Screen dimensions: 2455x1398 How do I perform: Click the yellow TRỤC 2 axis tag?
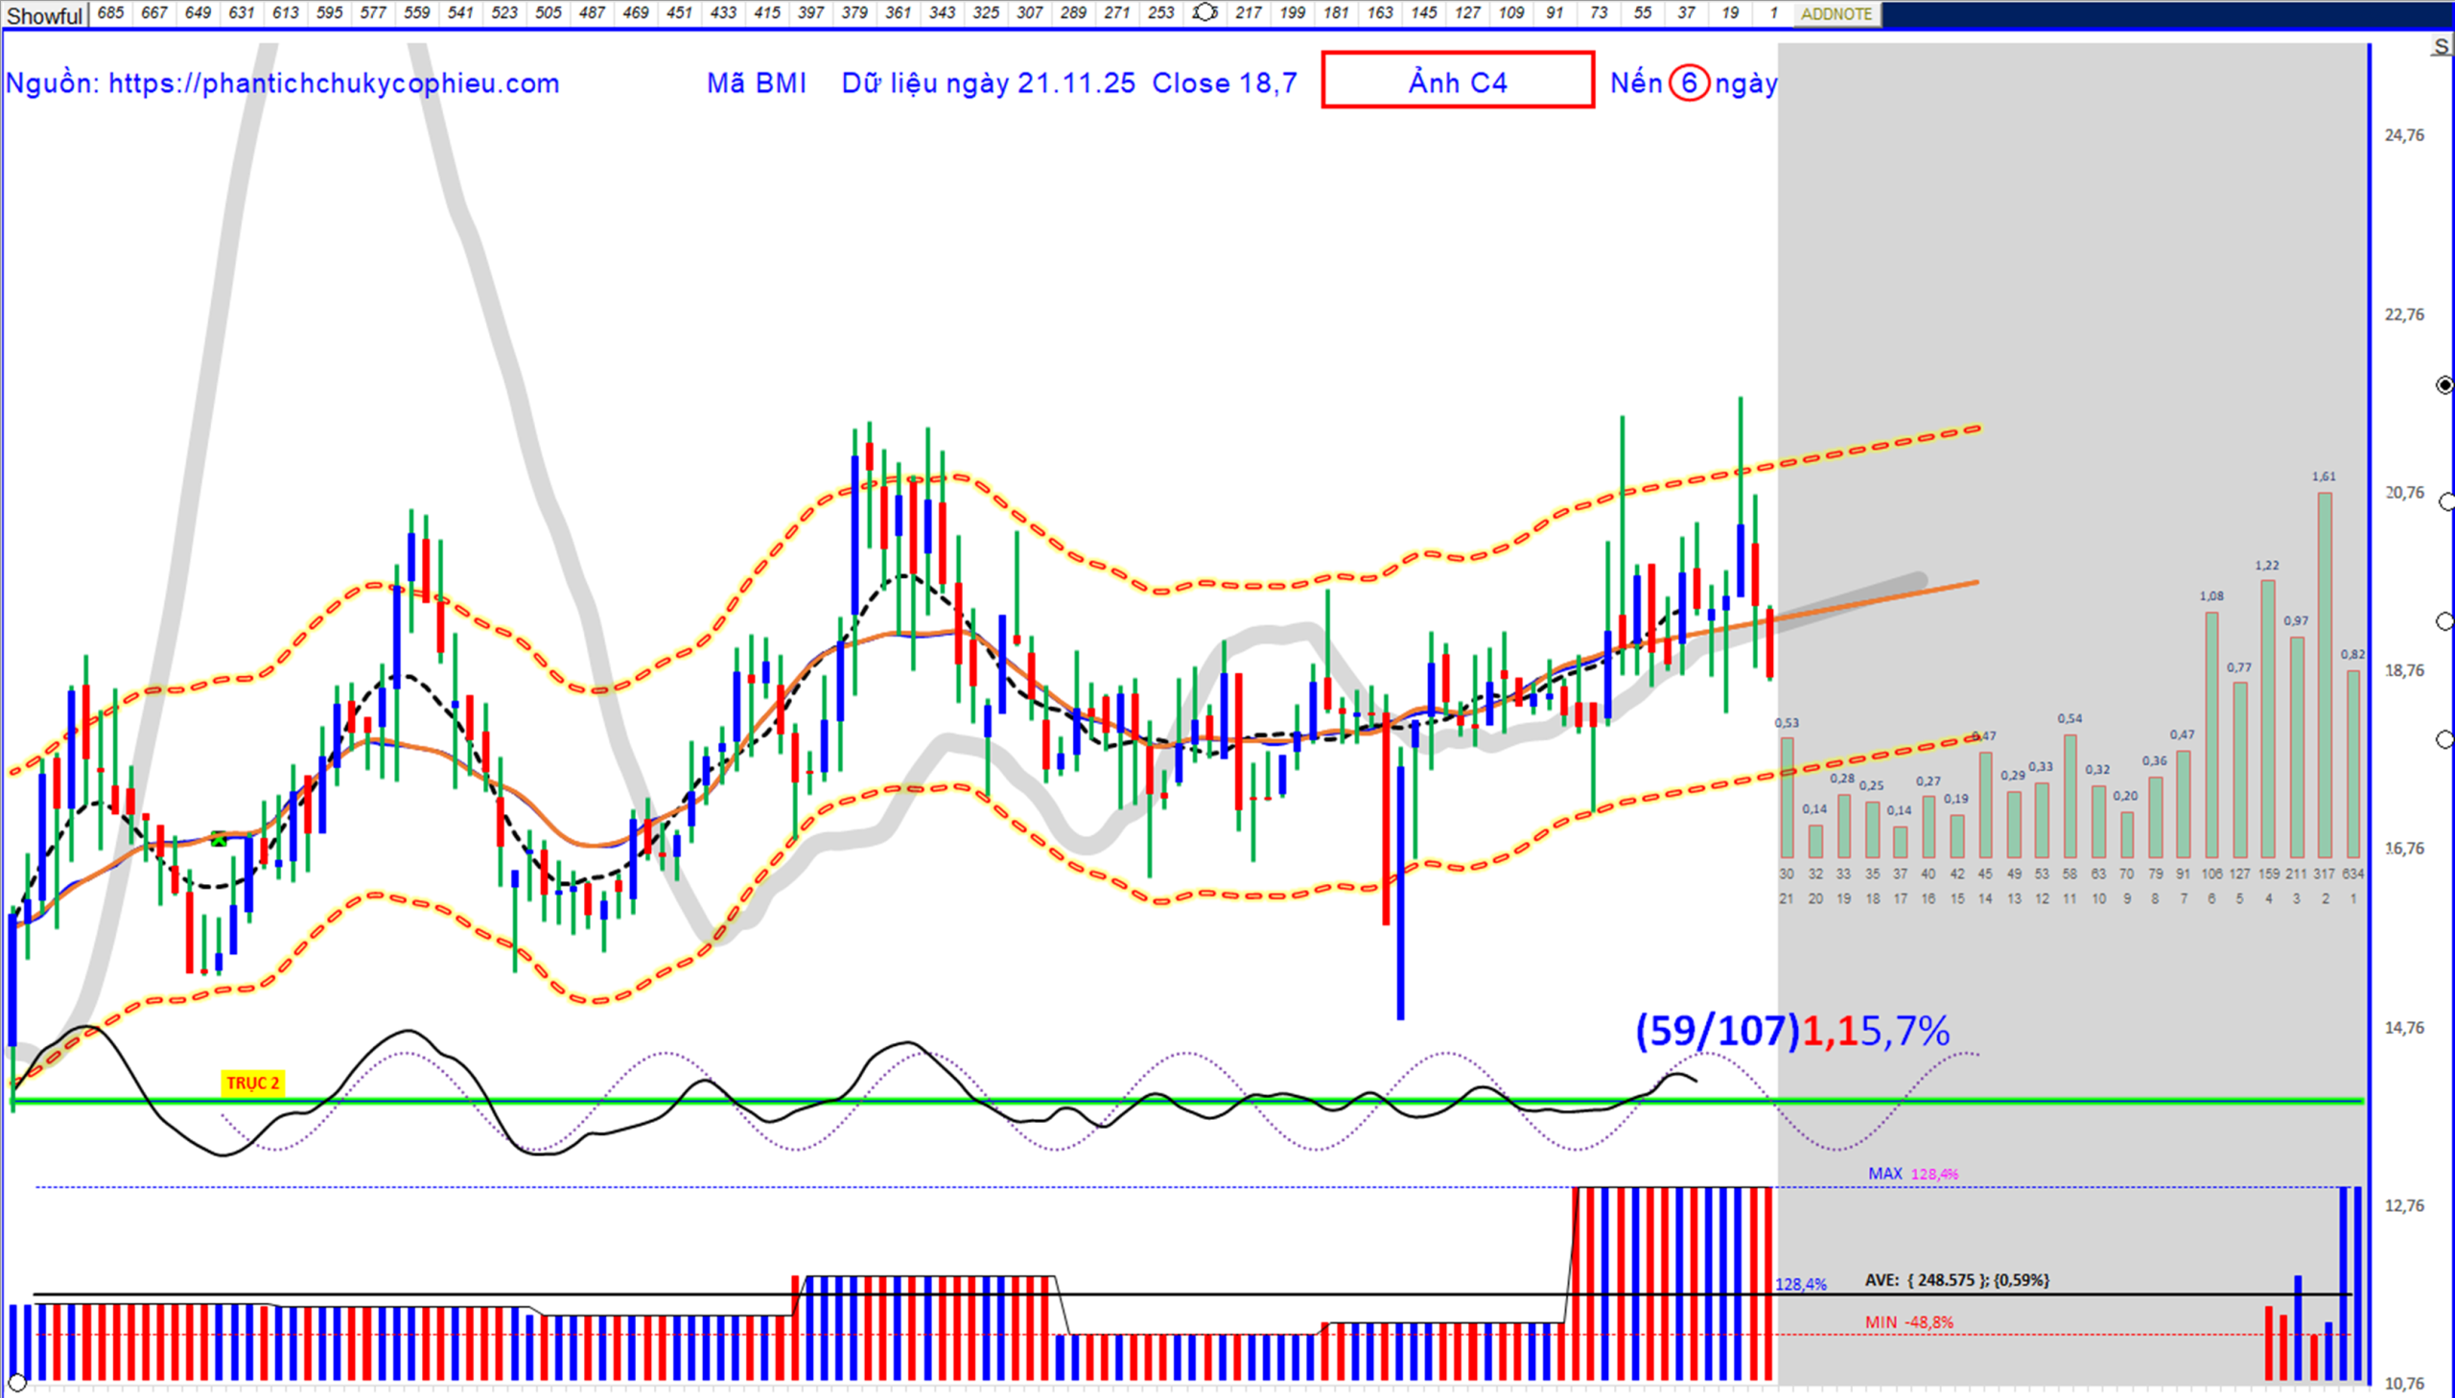[x=252, y=1083]
